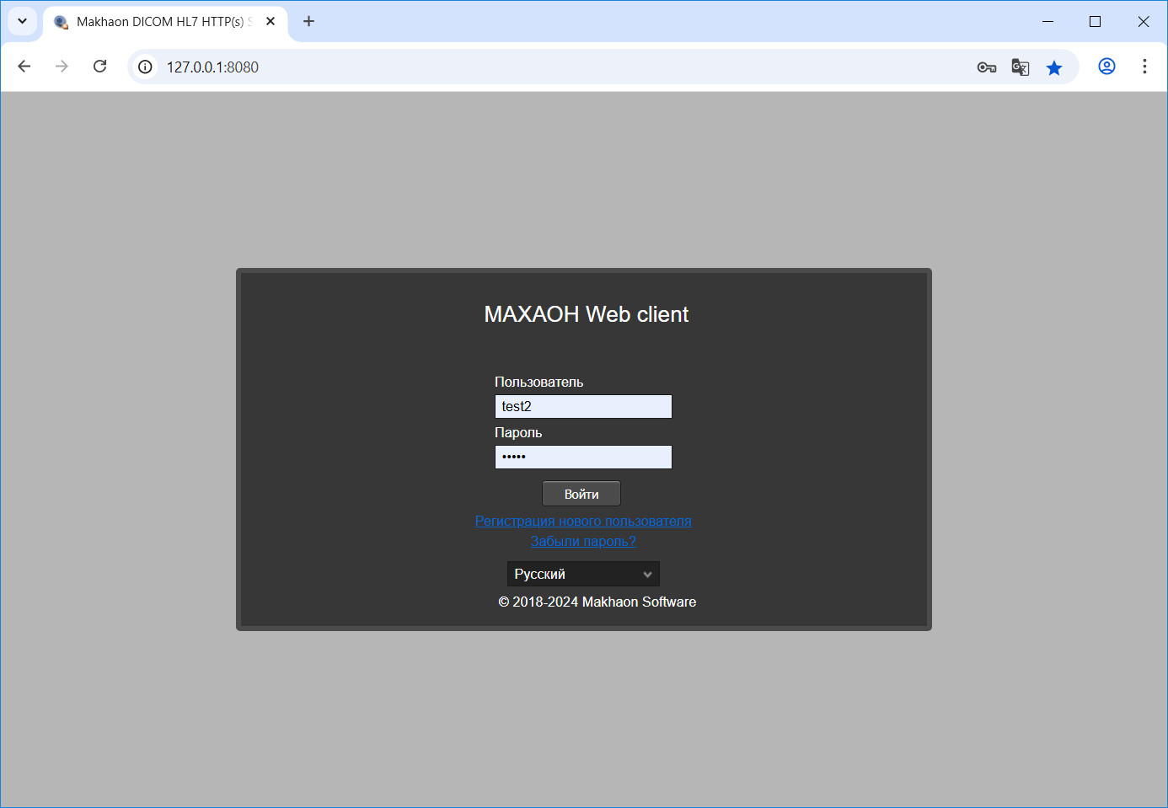This screenshot has height=808, width=1168.
Task: Click the © 2018-2024 Makhaon Software text
Action: click(x=597, y=602)
